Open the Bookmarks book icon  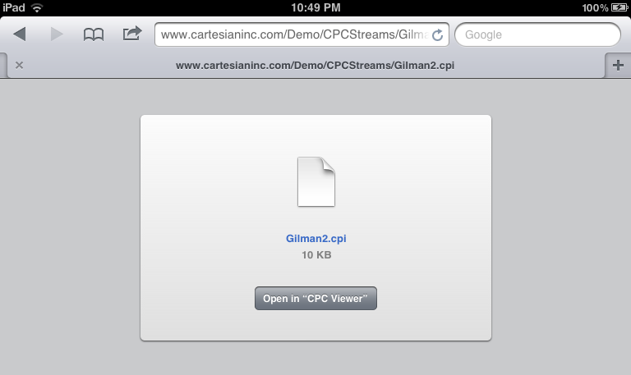click(x=94, y=34)
